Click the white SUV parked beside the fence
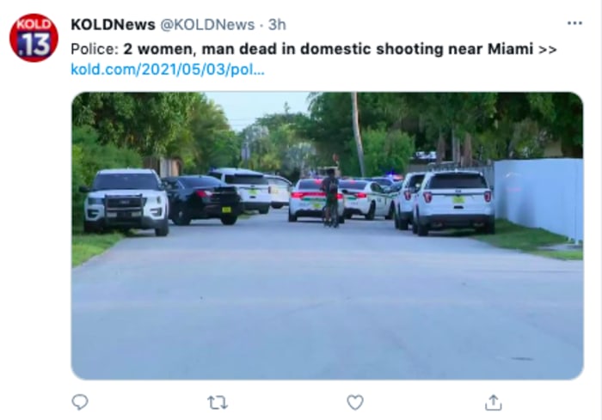602x420 pixels. click(x=452, y=202)
